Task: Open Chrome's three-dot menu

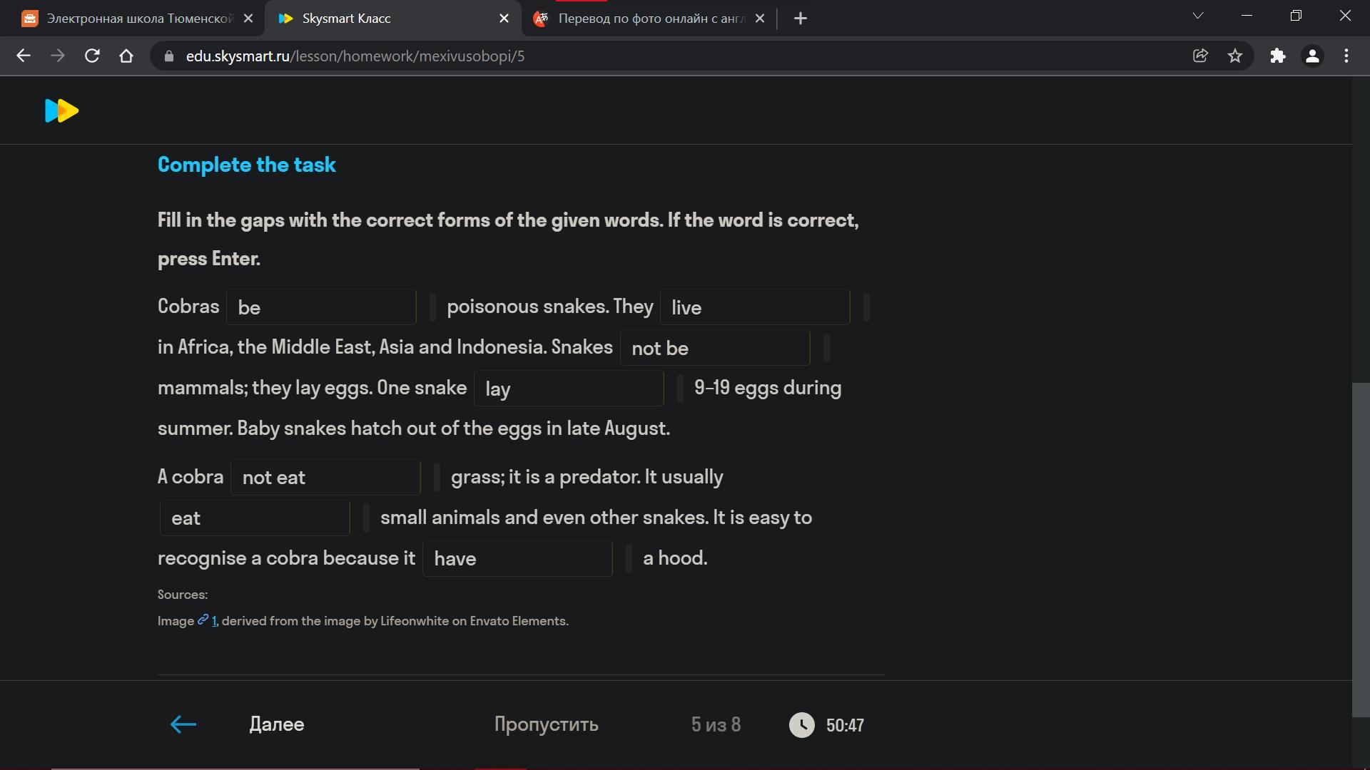Action: pos(1346,56)
